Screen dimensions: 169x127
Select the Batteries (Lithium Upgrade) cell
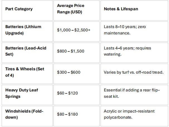pyautogui.click(x=27, y=31)
